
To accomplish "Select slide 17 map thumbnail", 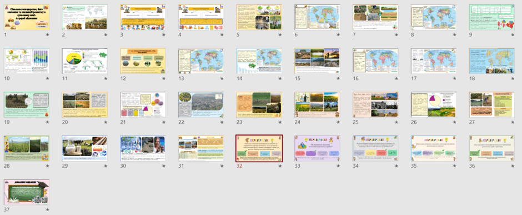I will (x=434, y=61).
